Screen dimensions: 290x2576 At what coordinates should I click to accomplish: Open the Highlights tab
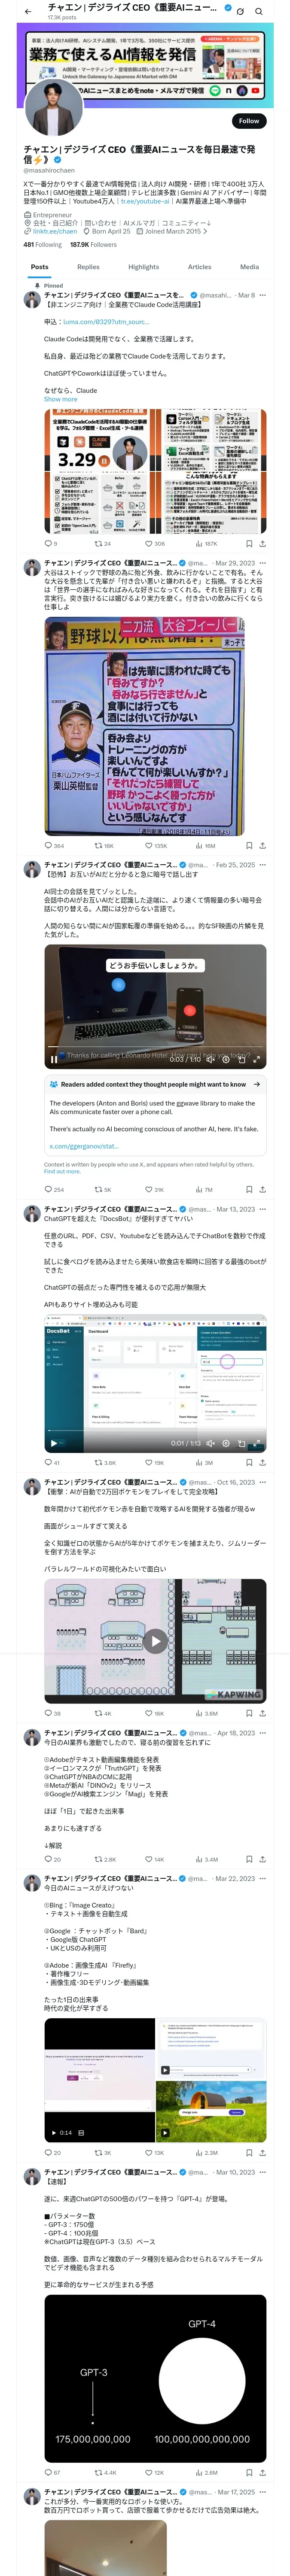[143, 267]
